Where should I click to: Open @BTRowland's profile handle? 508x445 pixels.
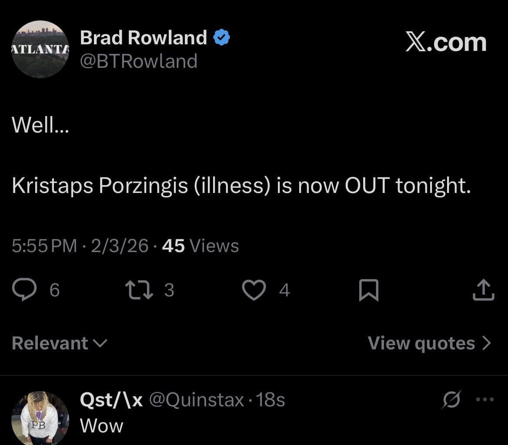[x=139, y=61]
